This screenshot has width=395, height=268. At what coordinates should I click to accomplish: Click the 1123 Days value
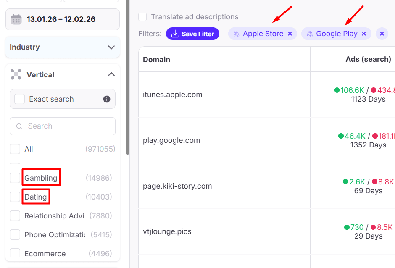[x=368, y=99]
